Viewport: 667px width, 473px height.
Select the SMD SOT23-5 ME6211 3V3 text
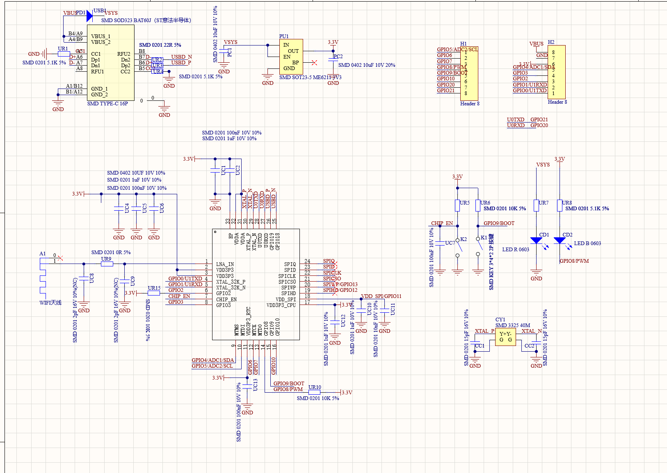click(310, 77)
